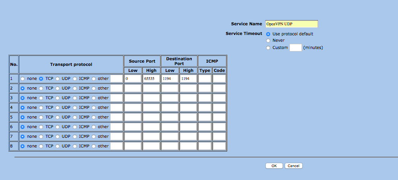Click row 1 ICMP Type field
Screen dimensions: 398x180
coord(205,79)
